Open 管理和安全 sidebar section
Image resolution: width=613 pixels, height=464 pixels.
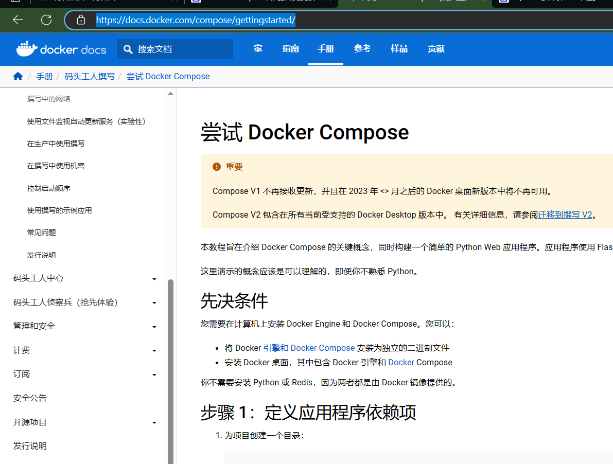tap(34, 326)
